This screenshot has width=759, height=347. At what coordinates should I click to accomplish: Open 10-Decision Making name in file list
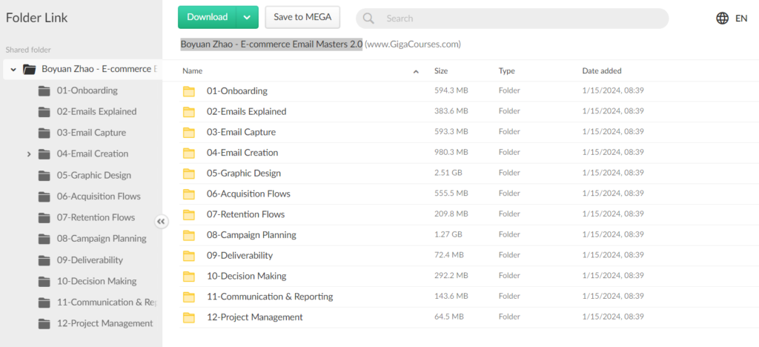pyautogui.click(x=246, y=276)
